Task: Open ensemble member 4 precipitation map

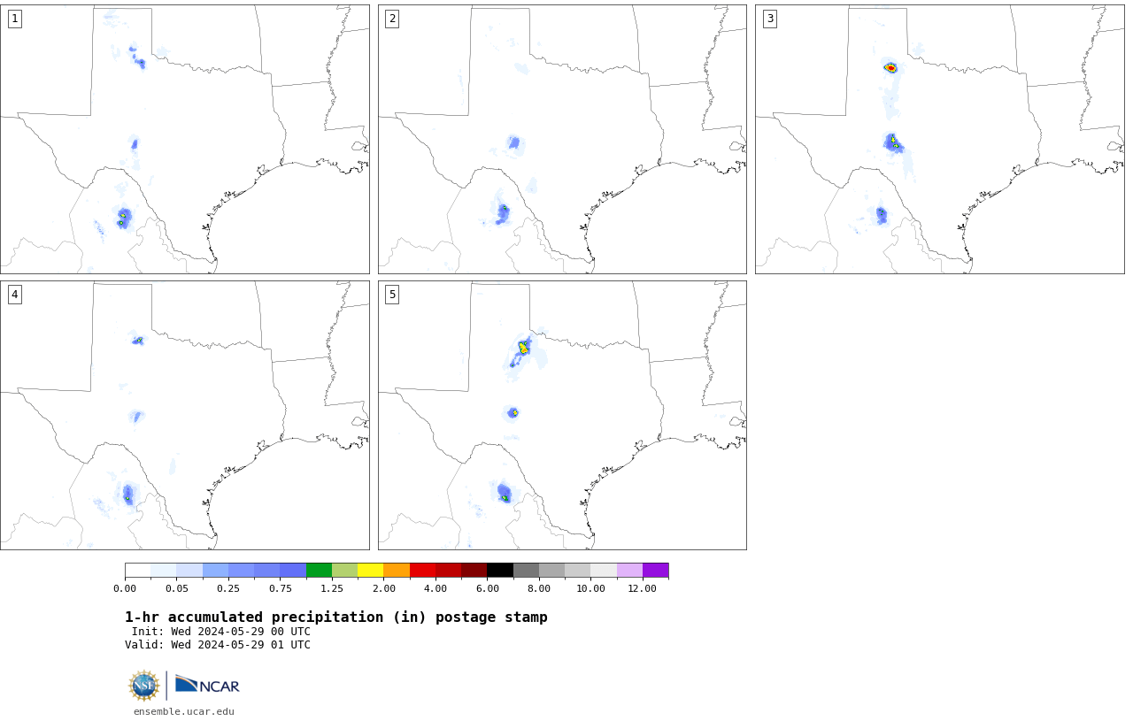Action: 185,415
